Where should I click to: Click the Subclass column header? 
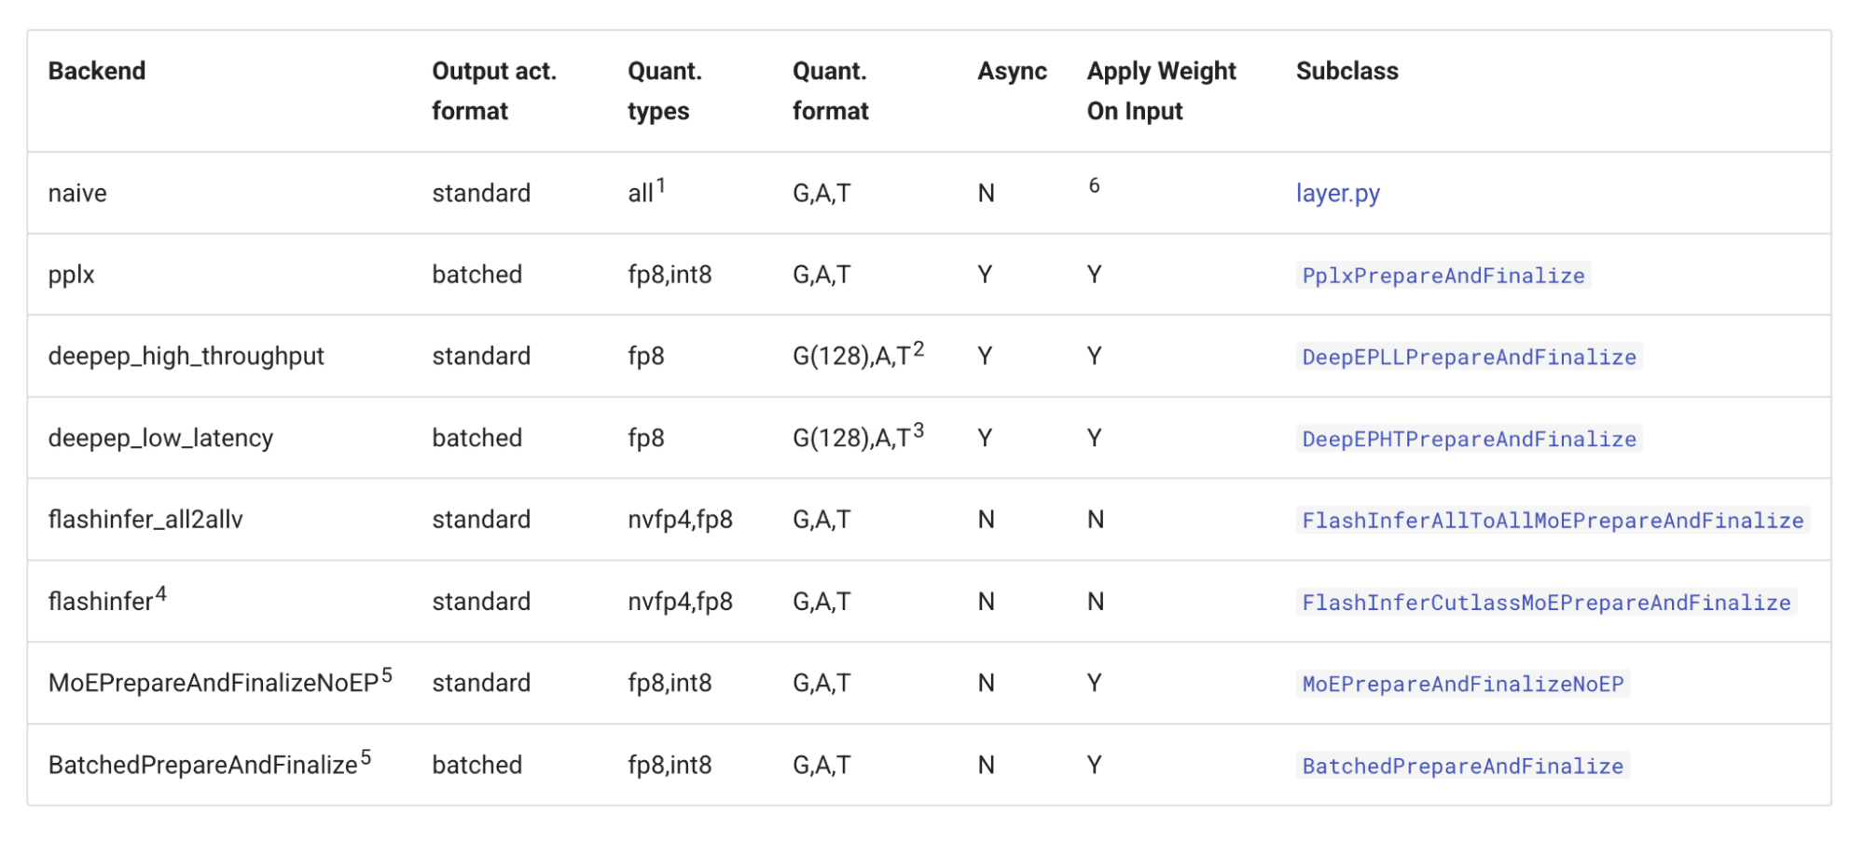click(1346, 71)
